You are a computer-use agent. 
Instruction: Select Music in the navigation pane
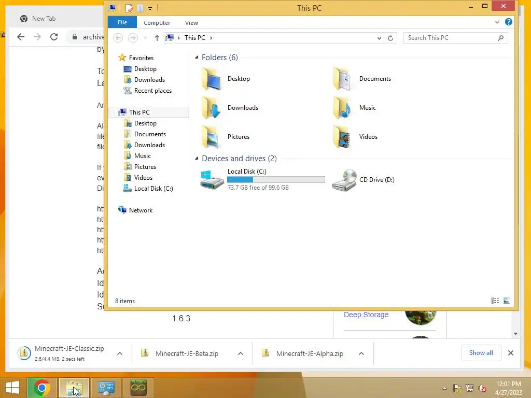click(x=142, y=155)
